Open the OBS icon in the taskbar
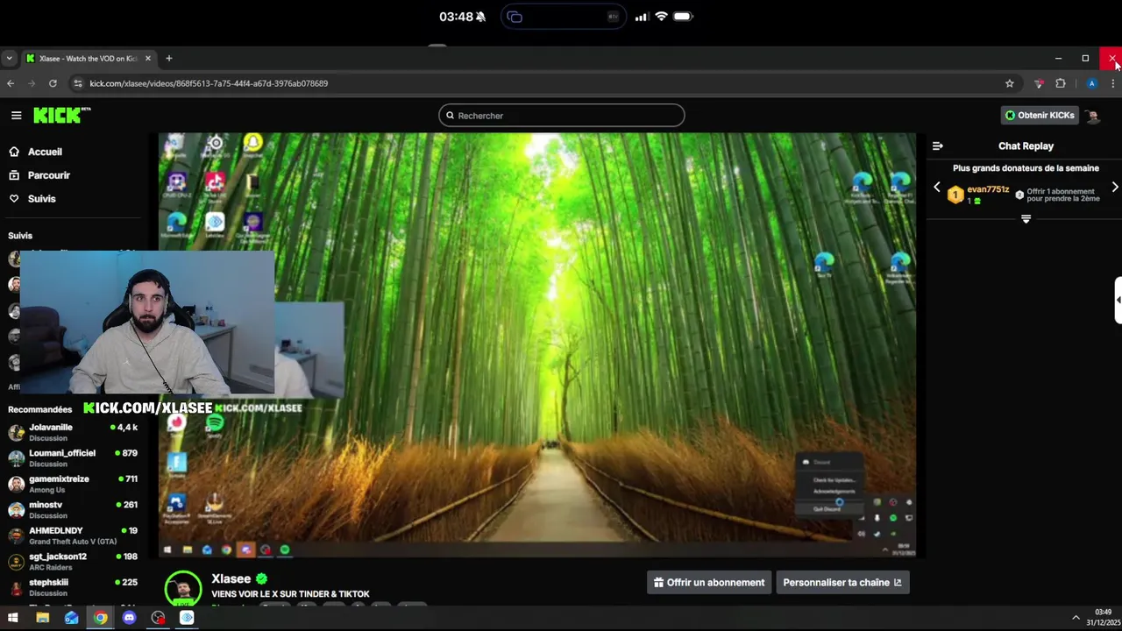Viewport: 1122px width, 631px height. pyautogui.click(x=158, y=618)
